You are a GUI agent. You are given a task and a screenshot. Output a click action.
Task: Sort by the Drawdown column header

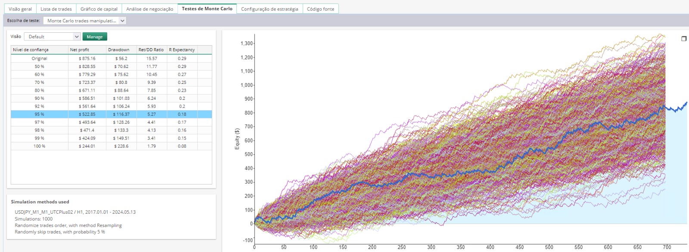(121, 50)
